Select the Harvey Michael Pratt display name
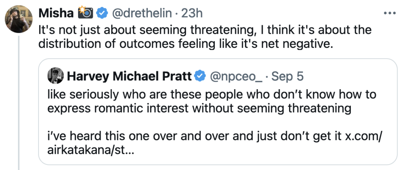 point(129,76)
